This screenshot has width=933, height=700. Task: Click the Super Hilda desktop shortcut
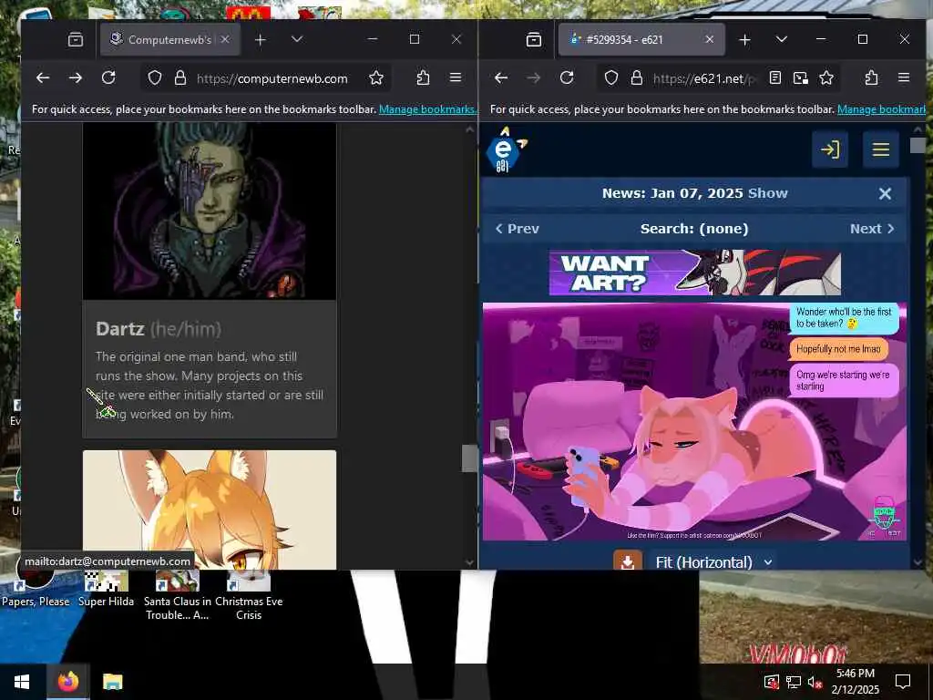(106, 590)
